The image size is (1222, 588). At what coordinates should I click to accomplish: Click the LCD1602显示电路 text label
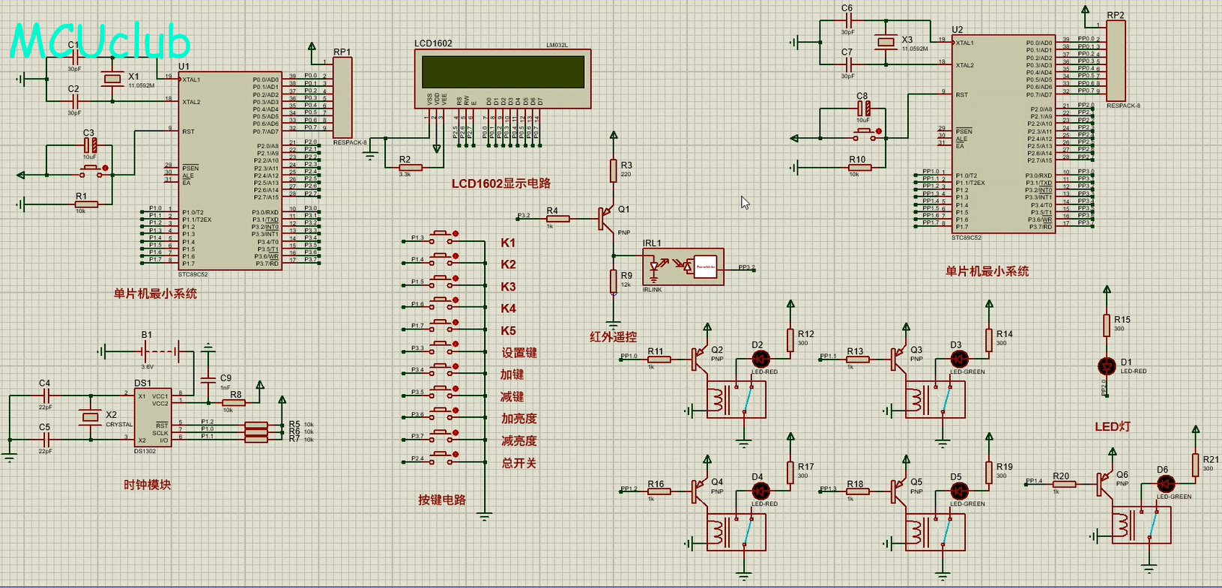(500, 184)
